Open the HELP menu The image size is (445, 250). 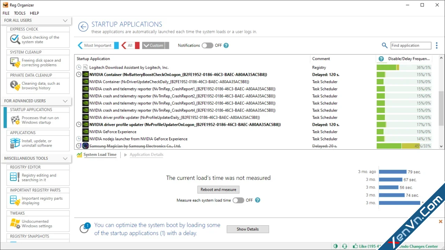[x=34, y=13]
